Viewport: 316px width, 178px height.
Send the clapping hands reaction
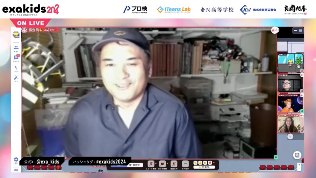click(x=195, y=163)
